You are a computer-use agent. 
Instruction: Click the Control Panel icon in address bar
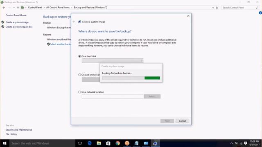pyautogui.click(x=23, y=7)
